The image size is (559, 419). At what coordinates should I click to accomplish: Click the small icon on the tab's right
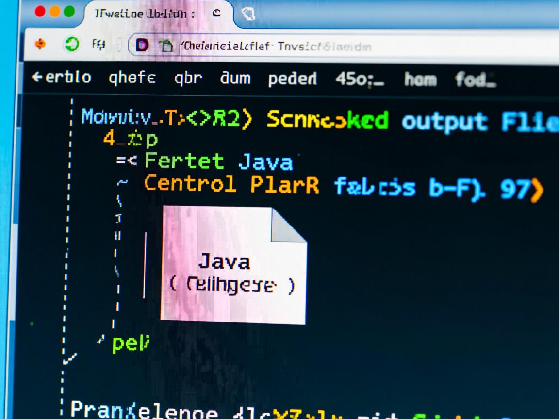point(217,14)
